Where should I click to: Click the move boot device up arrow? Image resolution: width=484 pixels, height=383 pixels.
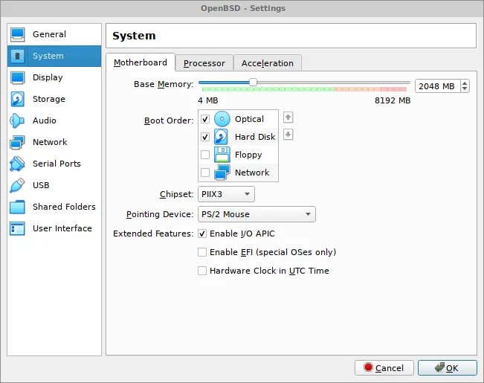coord(288,117)
